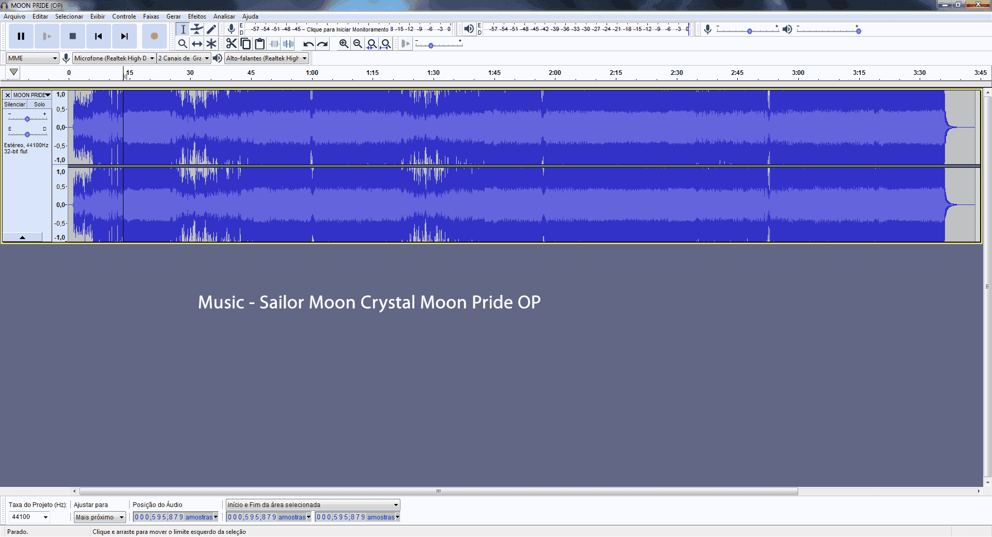Click the playback volume slider knob

click(859, 31)
